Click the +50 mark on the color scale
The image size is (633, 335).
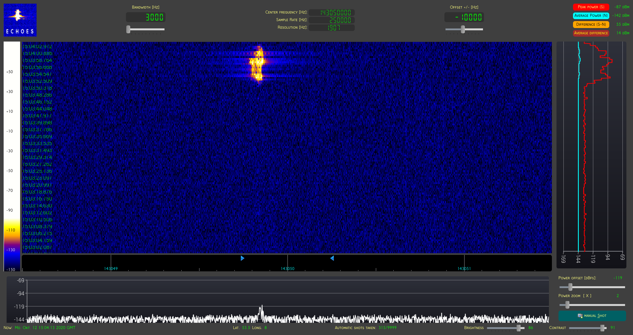10,72
